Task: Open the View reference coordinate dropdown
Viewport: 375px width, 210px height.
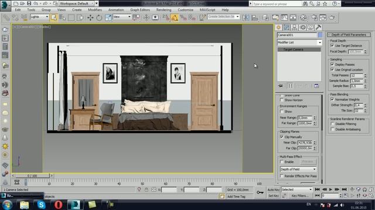Action: point(122,17)
